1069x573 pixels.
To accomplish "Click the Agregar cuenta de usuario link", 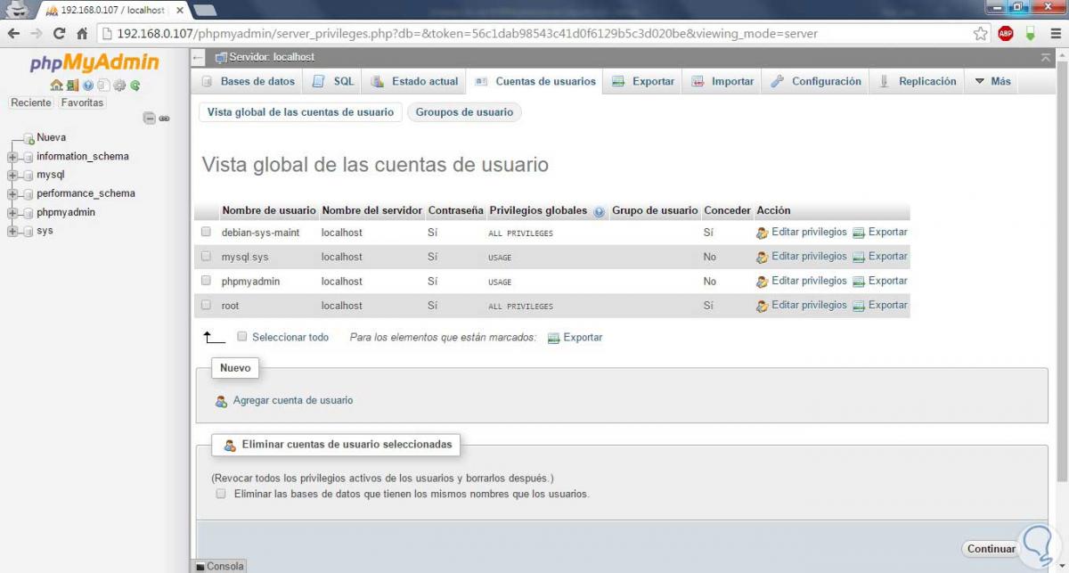I will point(293,401).
